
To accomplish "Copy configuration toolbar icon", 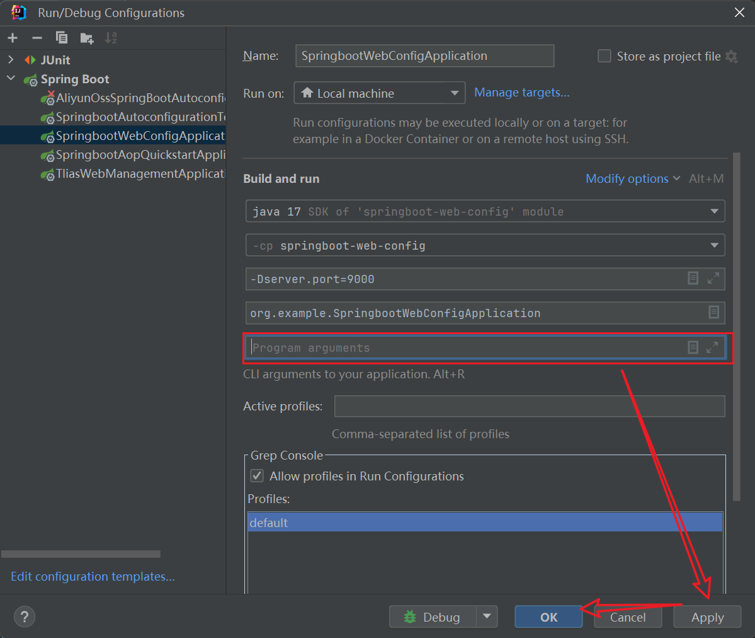I will 62,38.
